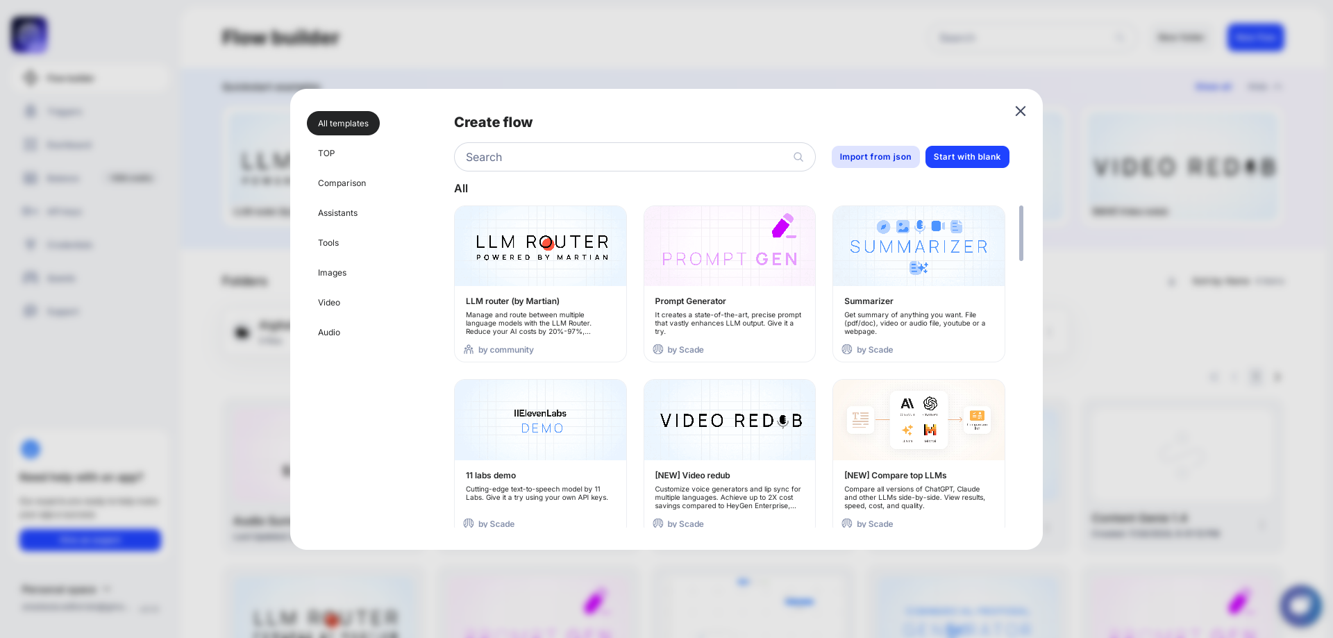Click the Scade icon under Prompt Generator

[x=658, y=349]
